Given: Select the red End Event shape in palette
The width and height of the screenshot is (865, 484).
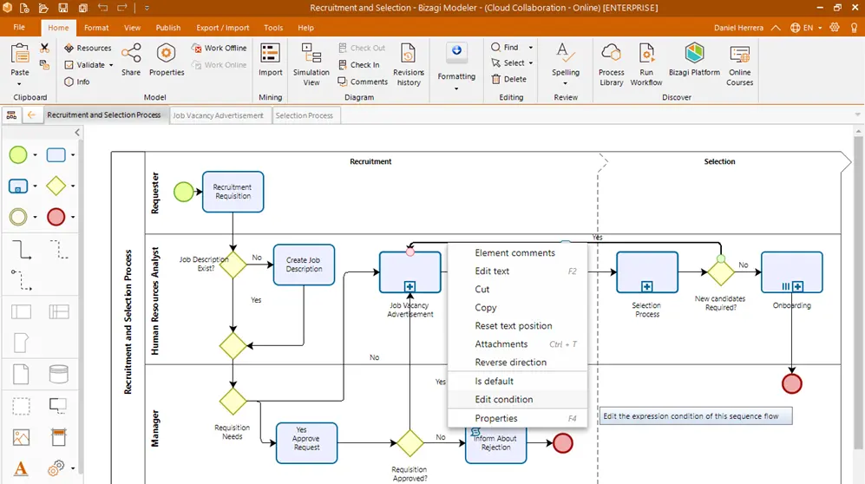Looking at the screenshot, I should pos(56,217).
